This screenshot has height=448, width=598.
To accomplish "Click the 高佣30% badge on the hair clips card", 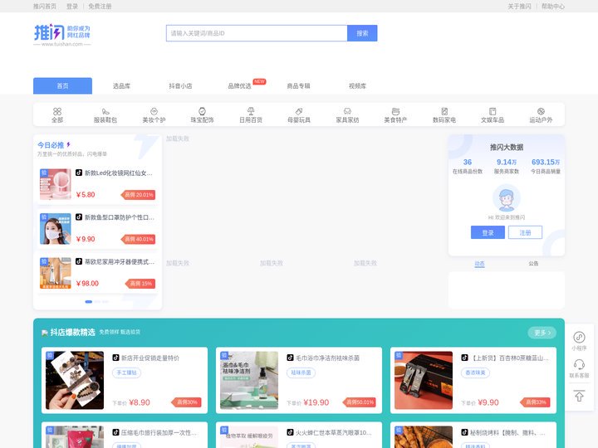I will [x=187, y=402].
